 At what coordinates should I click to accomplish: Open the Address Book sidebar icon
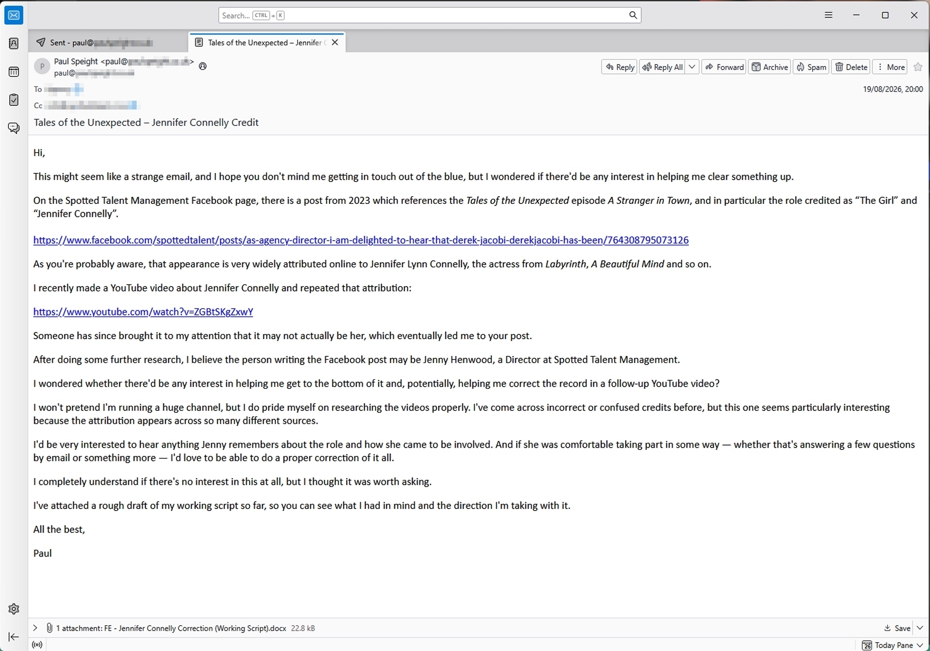tap(14, 43)
